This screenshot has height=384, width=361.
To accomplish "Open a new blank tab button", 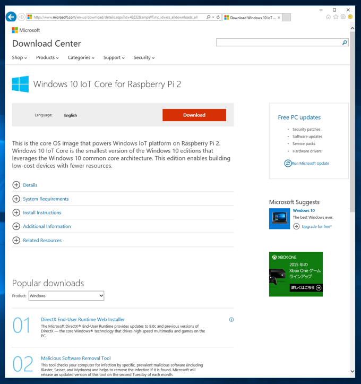I will [286, 18].
